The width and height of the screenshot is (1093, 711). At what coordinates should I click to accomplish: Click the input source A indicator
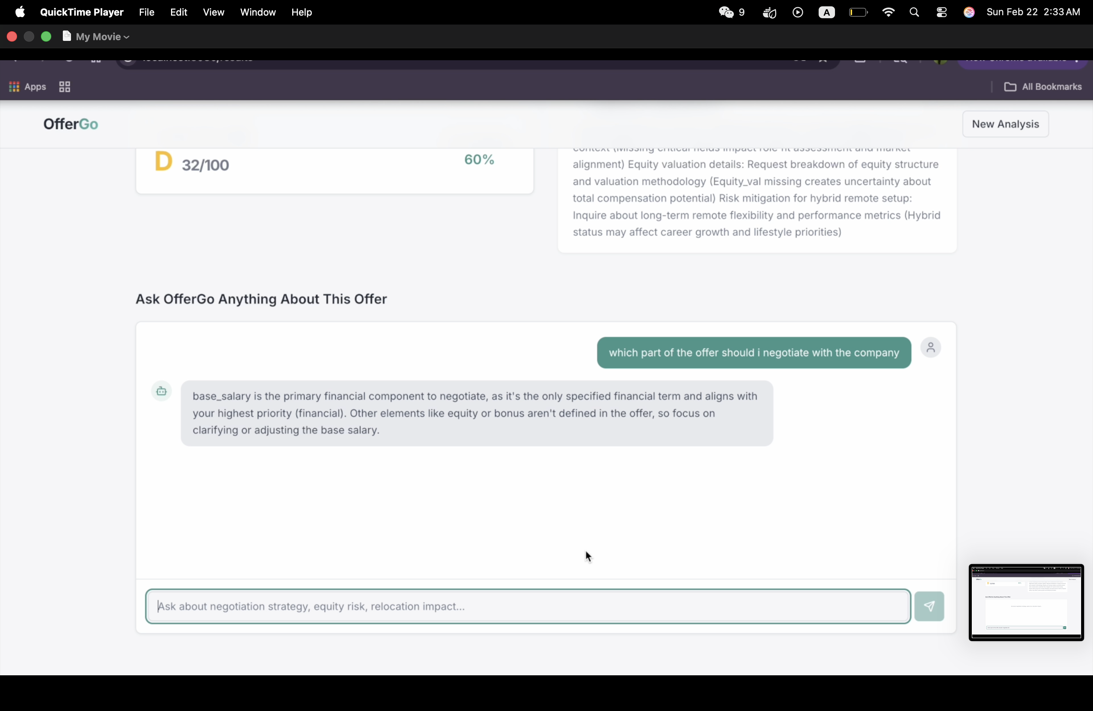pos(826,12)
